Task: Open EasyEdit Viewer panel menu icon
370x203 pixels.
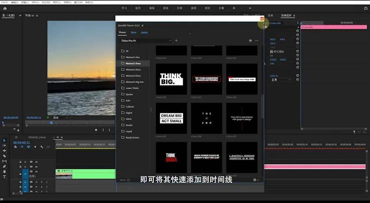Action: click(x=143, y=25)
